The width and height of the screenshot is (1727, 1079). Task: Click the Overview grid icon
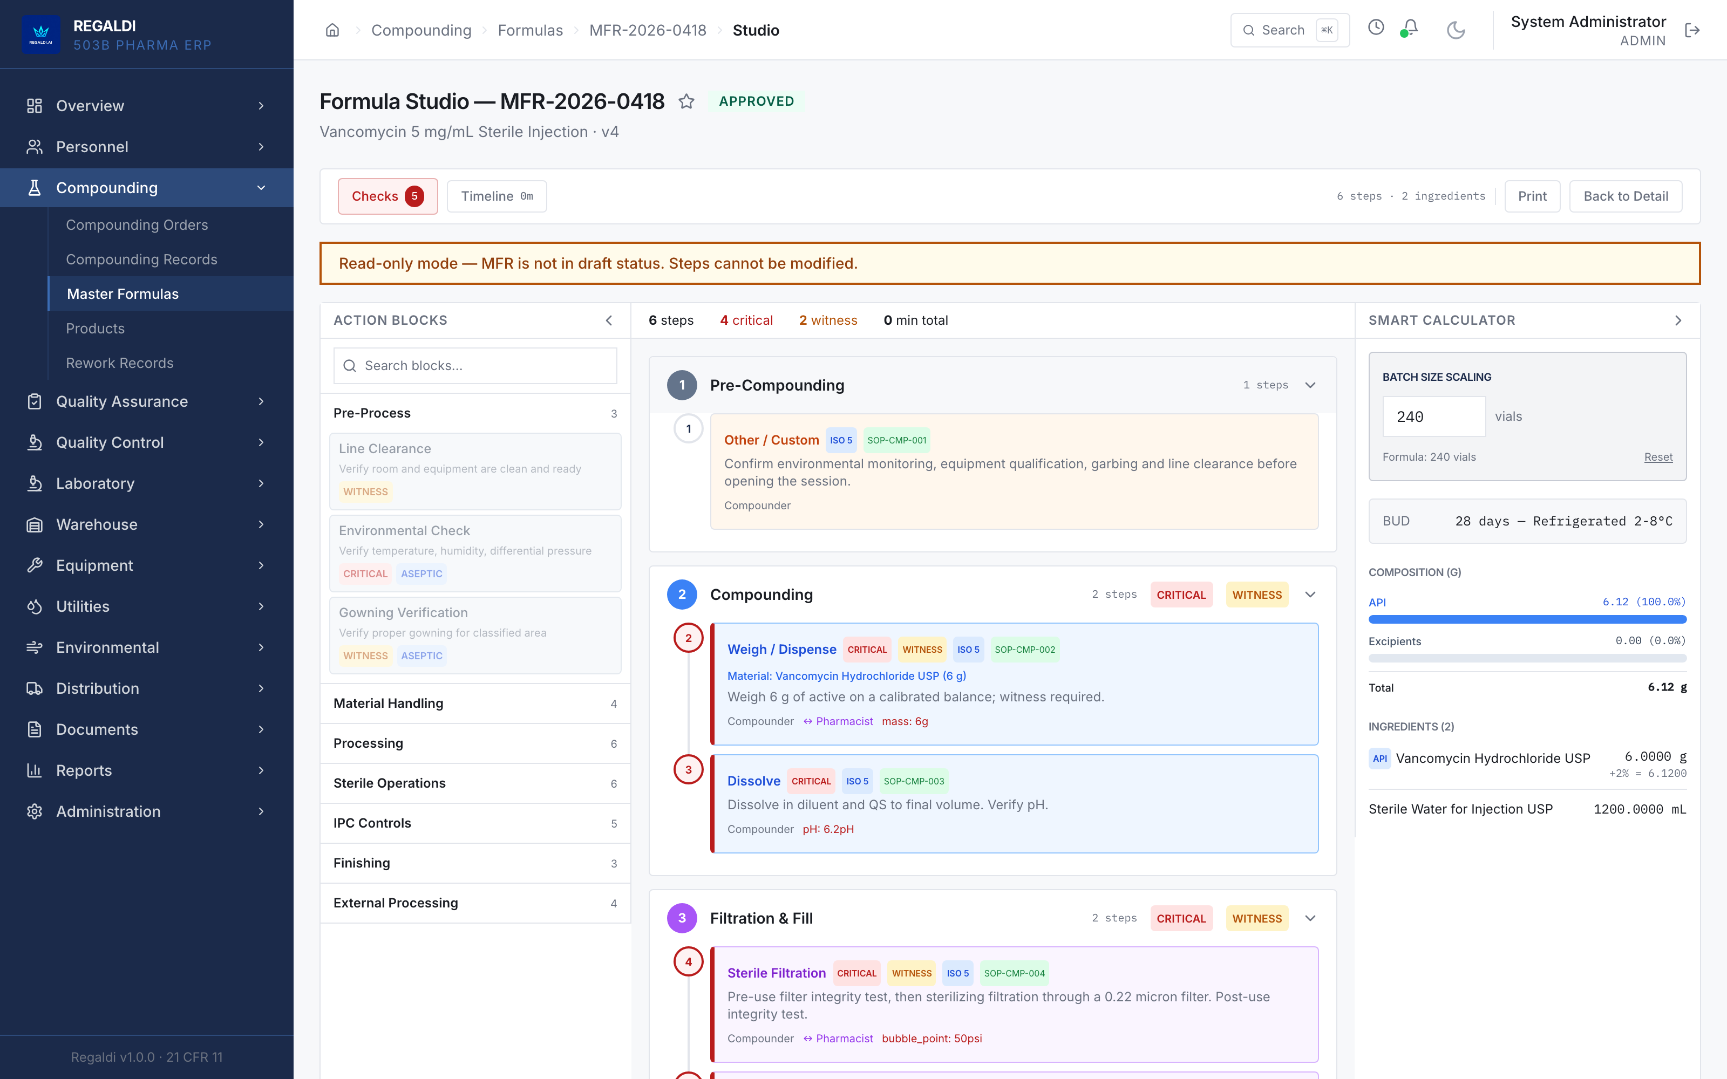[x=34, y=106]
